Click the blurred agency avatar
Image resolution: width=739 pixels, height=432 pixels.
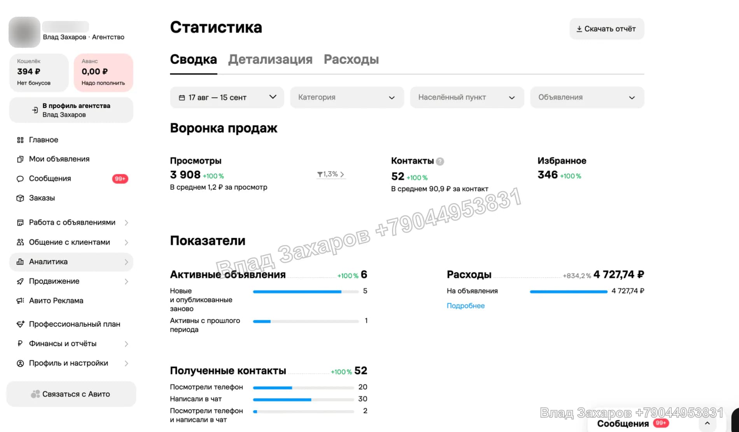click(x=25, y=32)
